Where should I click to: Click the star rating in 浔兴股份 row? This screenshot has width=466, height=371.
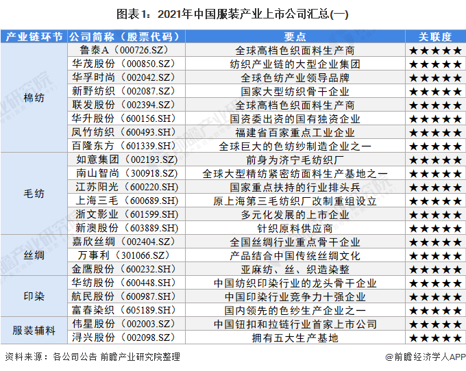pyautogui.click(x=435, y=337)
